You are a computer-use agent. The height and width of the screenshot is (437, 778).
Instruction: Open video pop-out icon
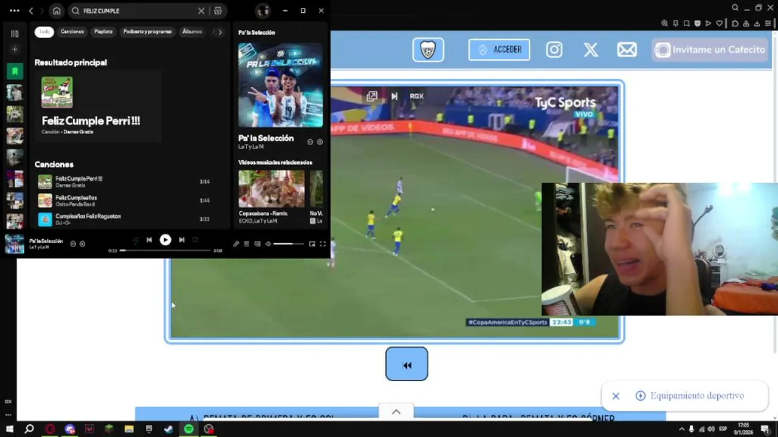point(372,96)
